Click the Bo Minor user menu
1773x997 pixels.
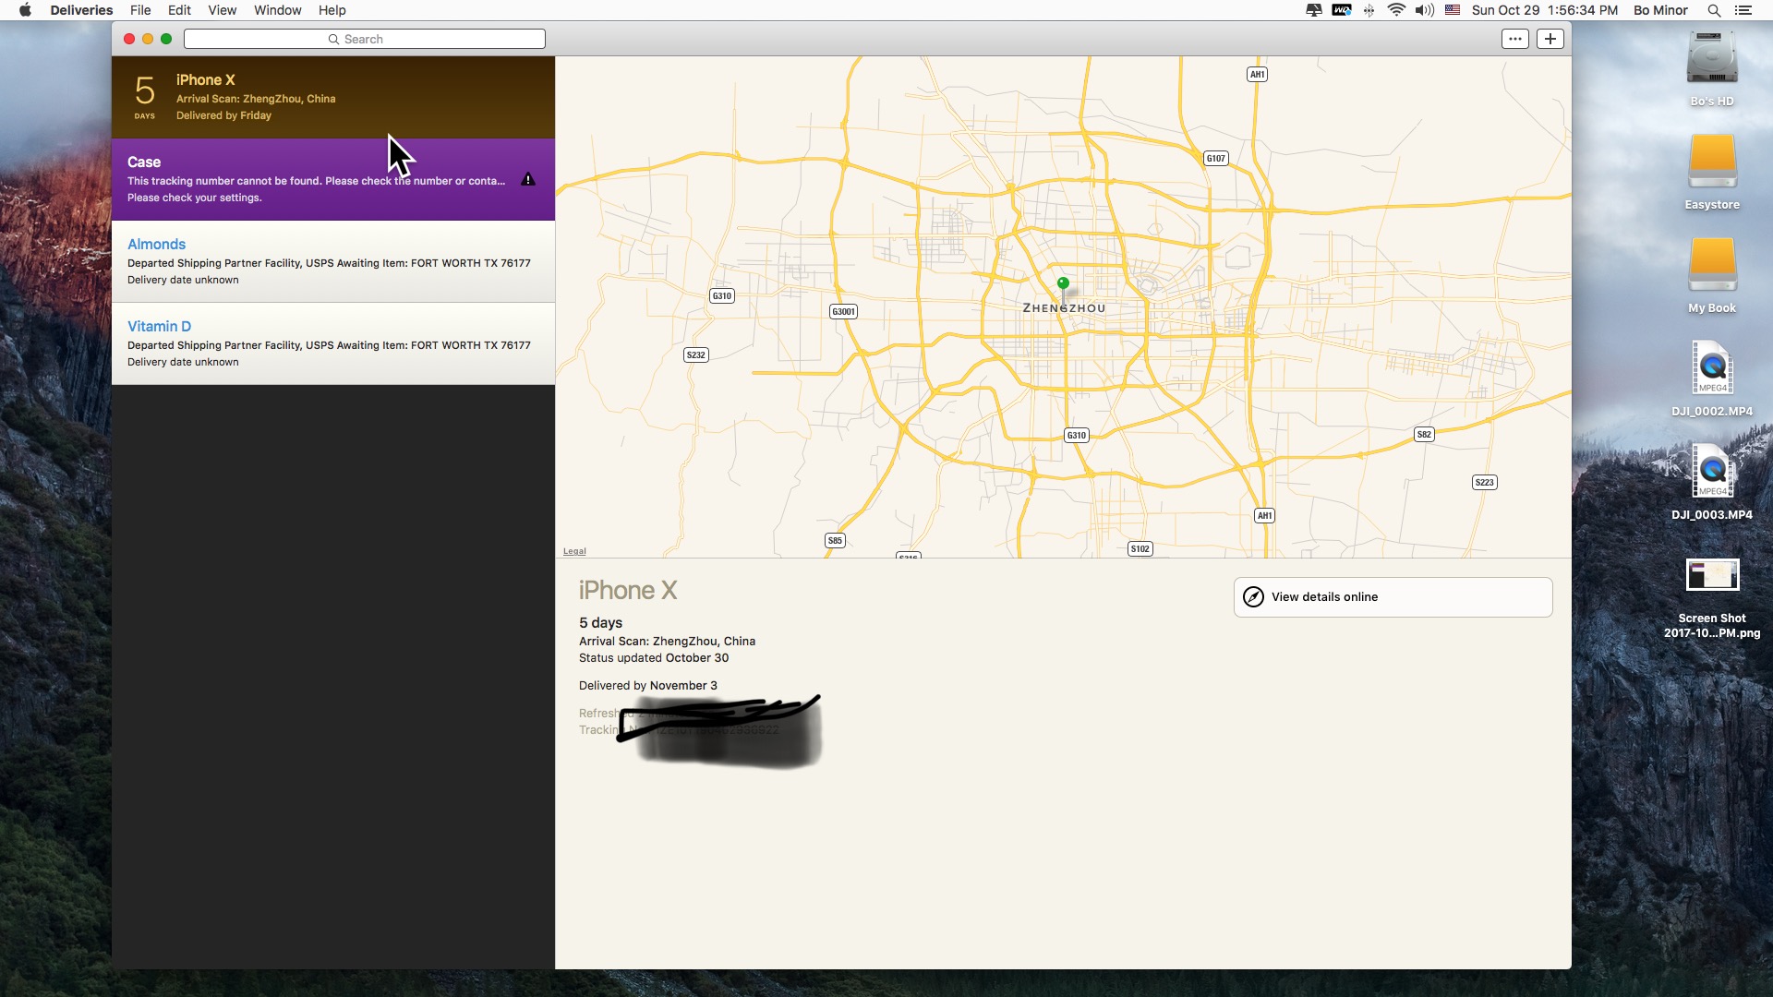click(x=1660, y=10)
